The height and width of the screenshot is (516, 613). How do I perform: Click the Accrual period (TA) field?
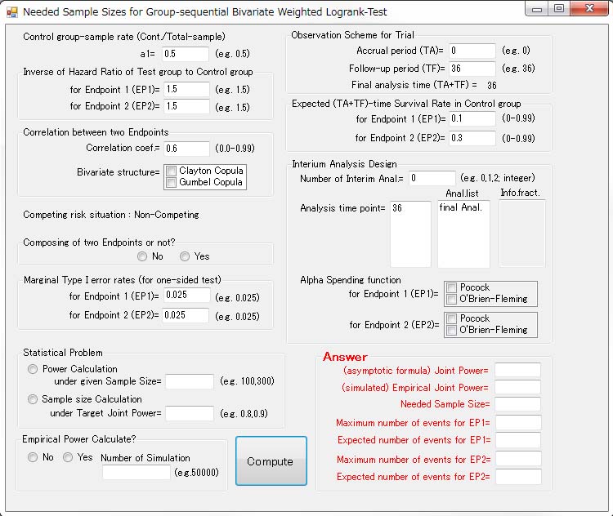(472, 51)
